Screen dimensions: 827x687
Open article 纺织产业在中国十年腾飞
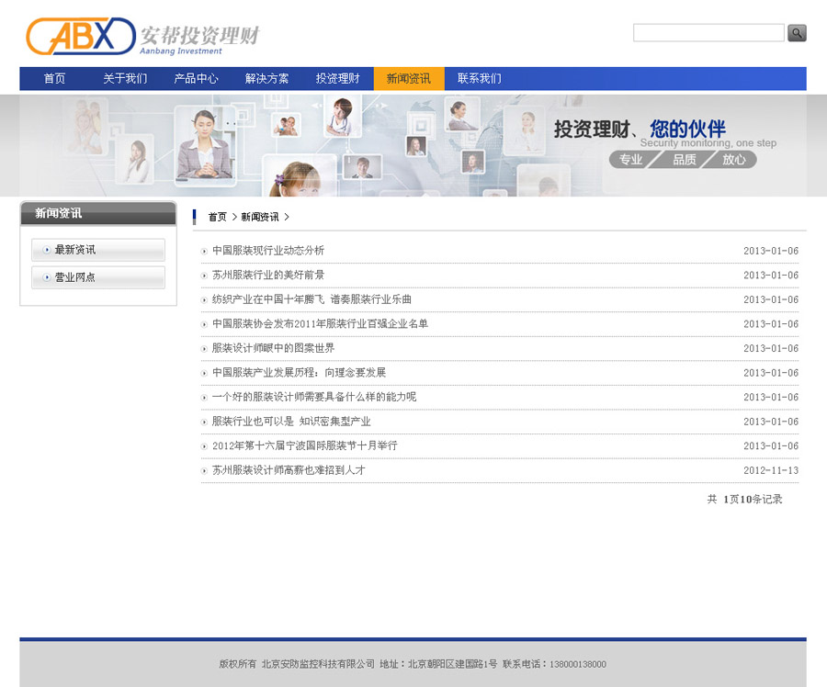point(312,299)
